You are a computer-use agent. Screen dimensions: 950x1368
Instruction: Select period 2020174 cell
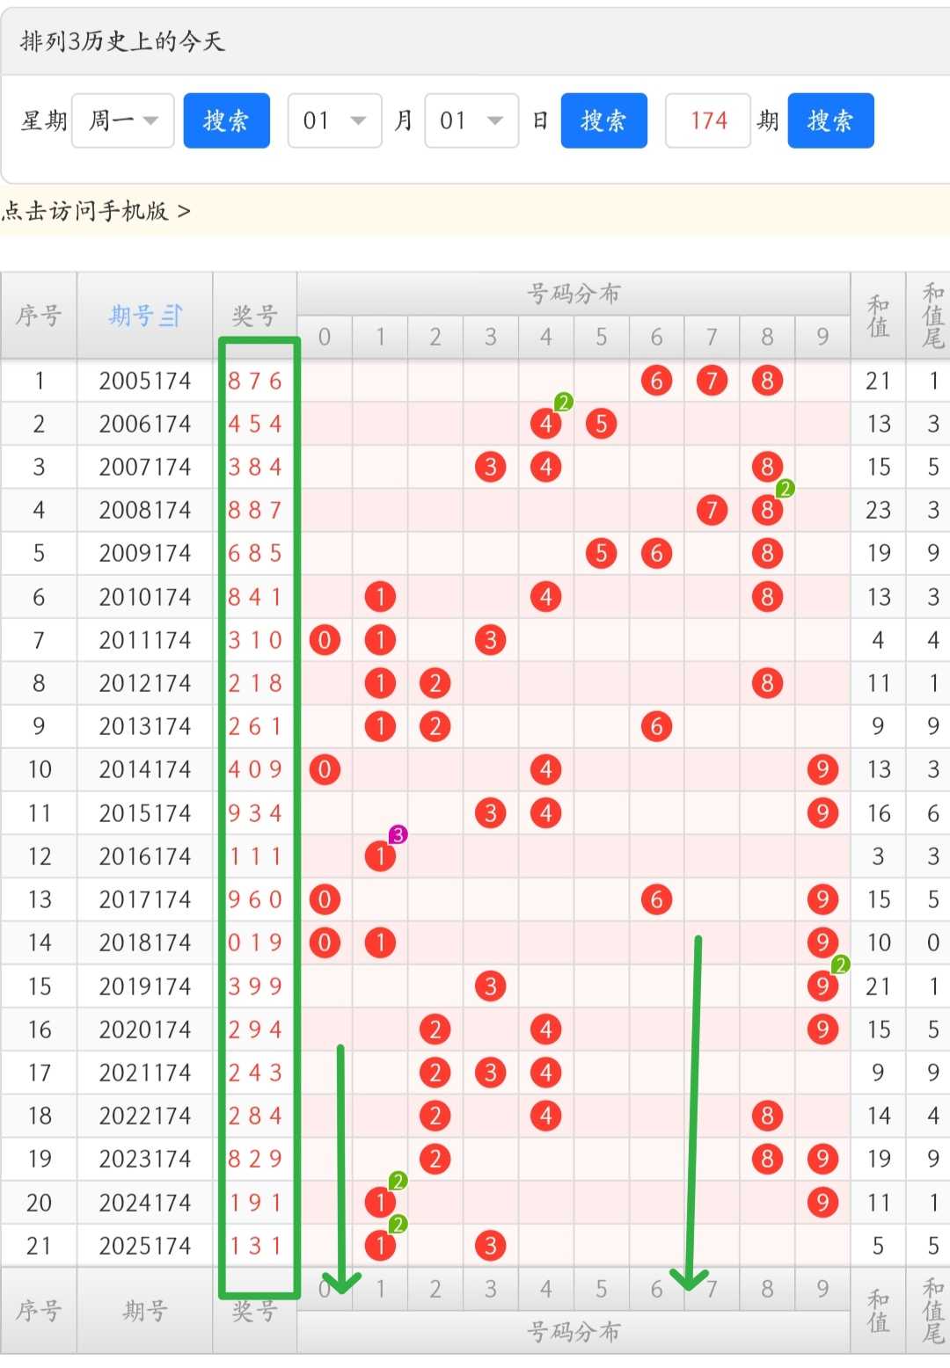click(145, 1030)
